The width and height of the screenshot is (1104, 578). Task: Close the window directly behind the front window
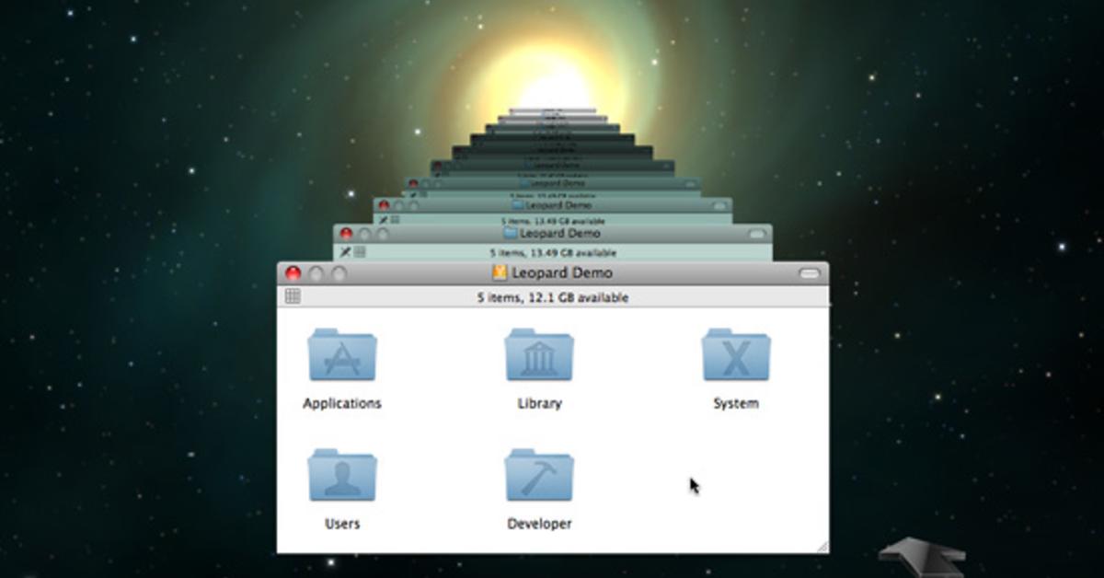click(x=346, y=234)
